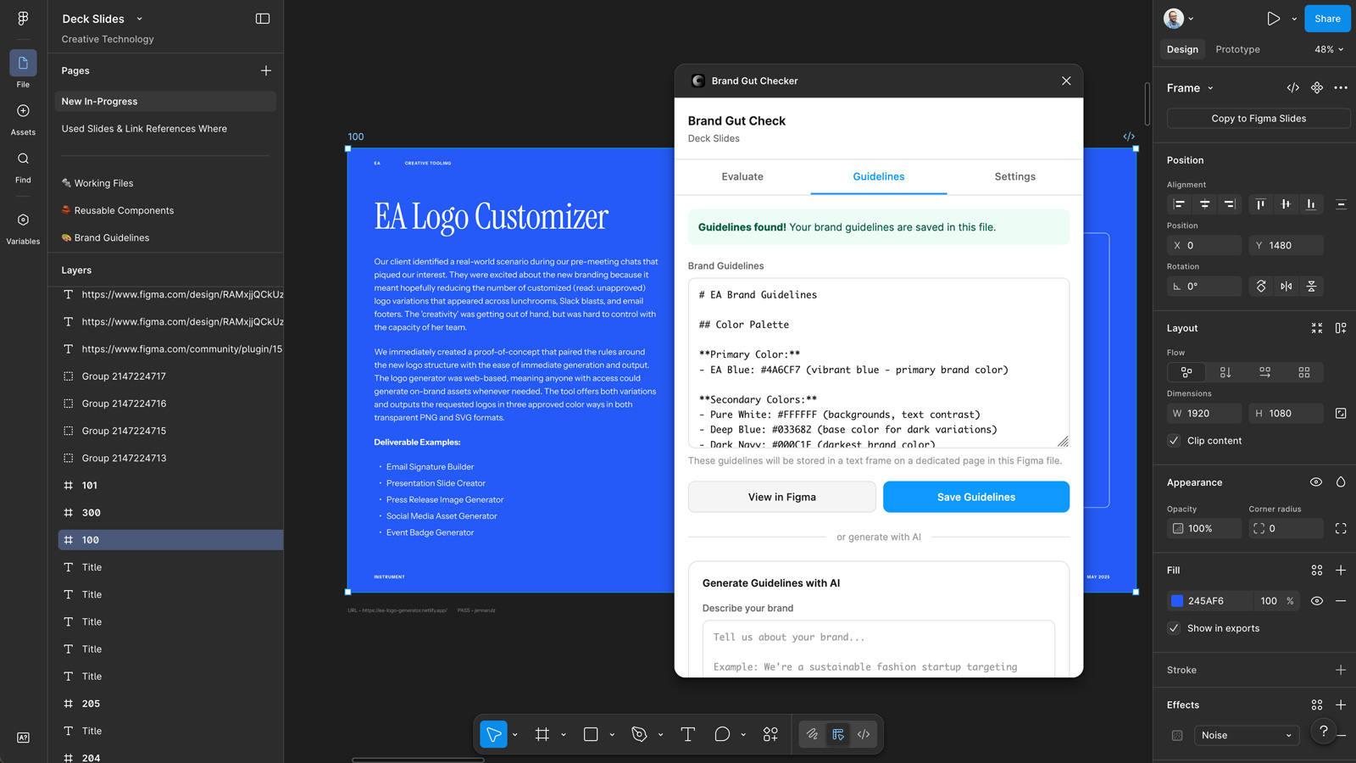Image resolution: width=1356 pixels, height=763 pixels.
Task: Select horizontal auto layout flow option
Action: click(1264, 372)
